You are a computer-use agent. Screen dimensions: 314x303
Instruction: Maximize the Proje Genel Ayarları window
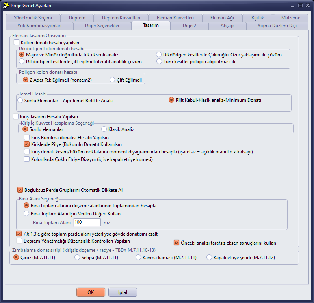300,6
